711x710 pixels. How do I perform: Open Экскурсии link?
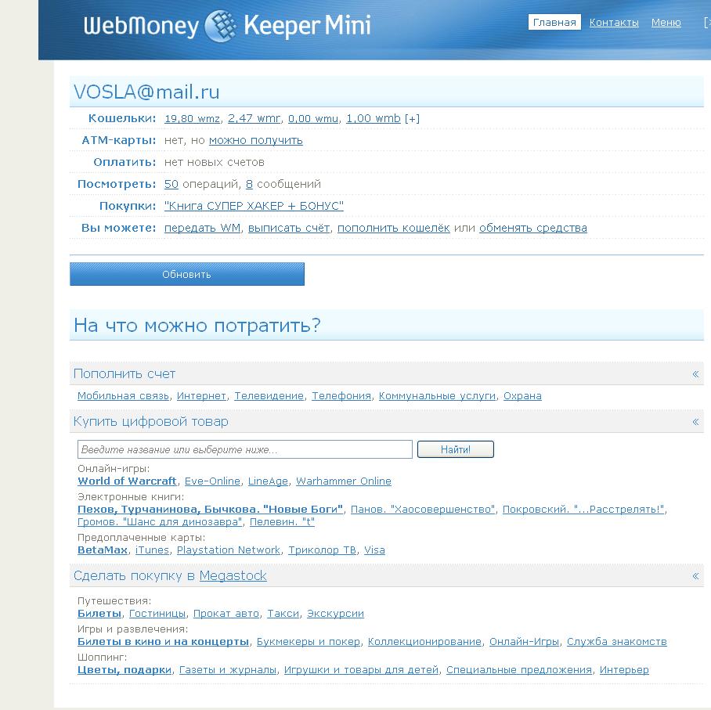(x=336, y=614)
